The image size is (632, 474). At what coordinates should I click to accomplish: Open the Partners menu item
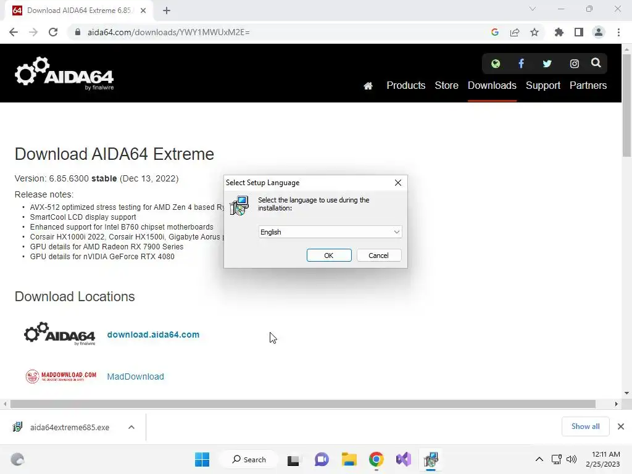click(588, 85)
